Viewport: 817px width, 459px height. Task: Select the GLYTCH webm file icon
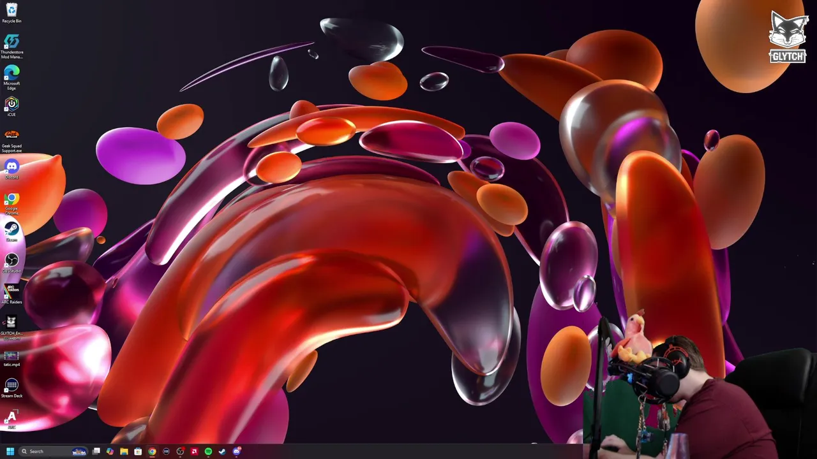coord(11,328)
